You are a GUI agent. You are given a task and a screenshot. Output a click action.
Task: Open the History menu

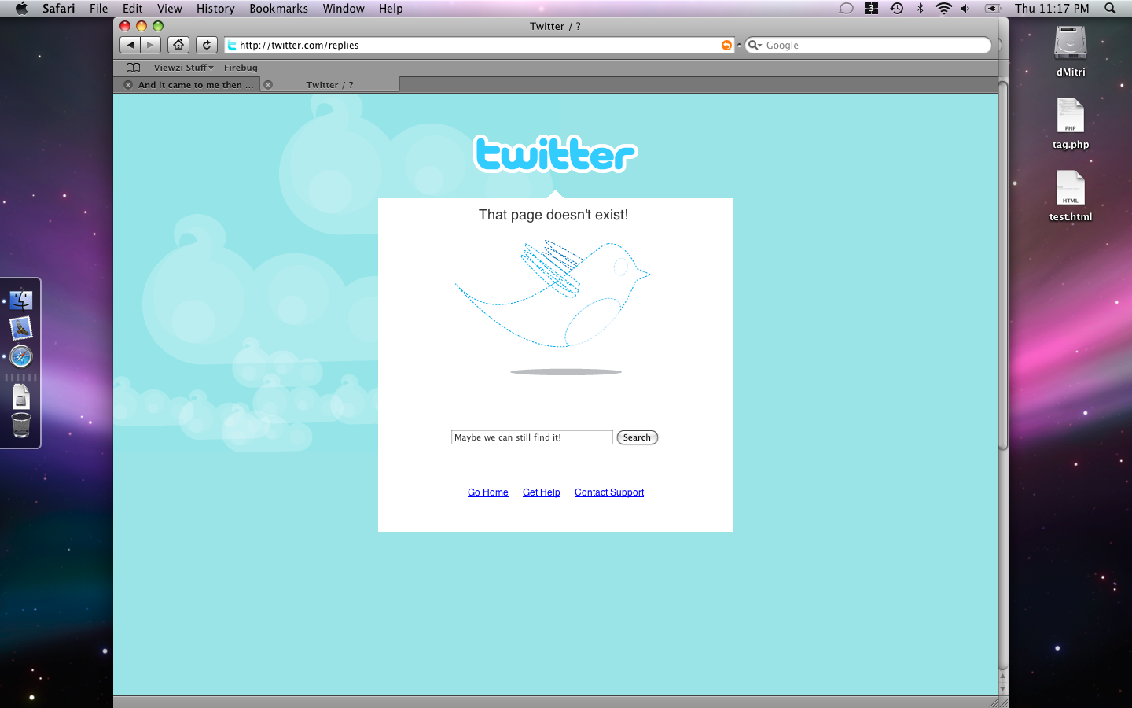(x=215, y=8)
